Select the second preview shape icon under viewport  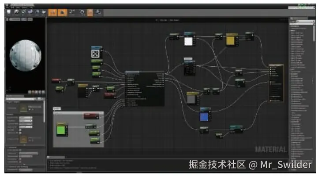tap(33, 92)
